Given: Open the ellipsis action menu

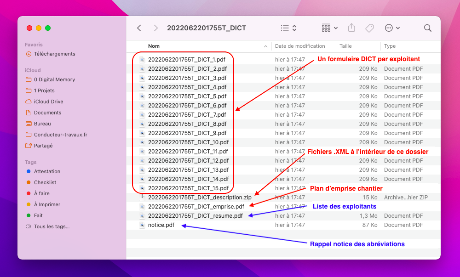Looking at the screenshot, I should 392,28.
